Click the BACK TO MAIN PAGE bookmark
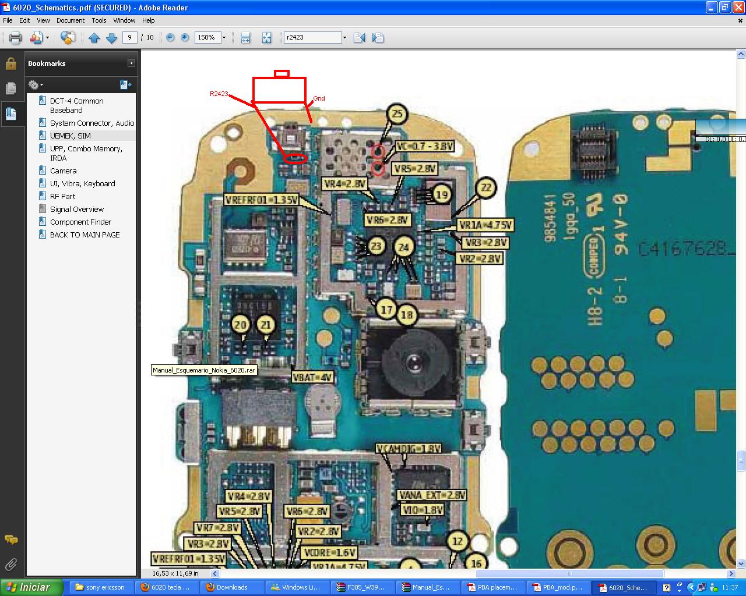 85,235
